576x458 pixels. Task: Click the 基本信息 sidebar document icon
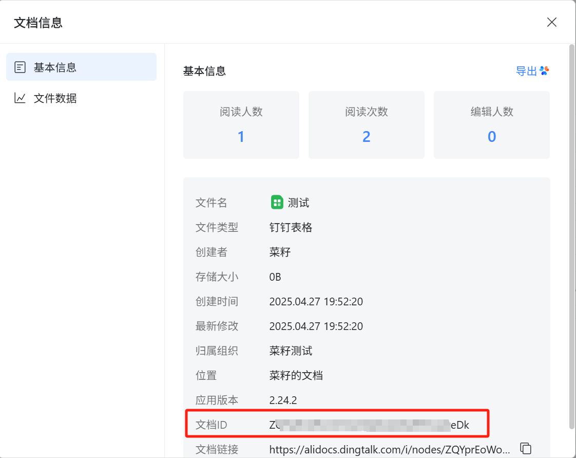(x=20, y=67)
